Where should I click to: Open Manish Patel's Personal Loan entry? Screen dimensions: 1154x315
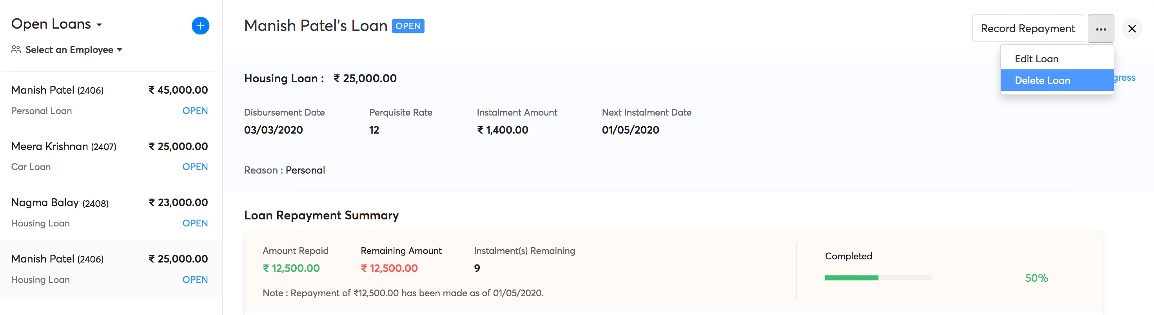109,100
